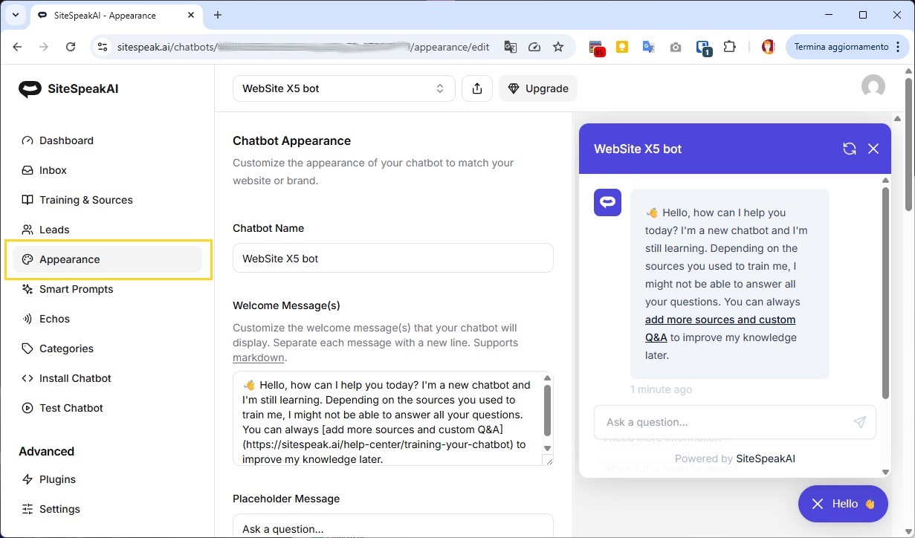
Task: Click the Hello chat launcher bubble
Action: (x=843, y=504)
